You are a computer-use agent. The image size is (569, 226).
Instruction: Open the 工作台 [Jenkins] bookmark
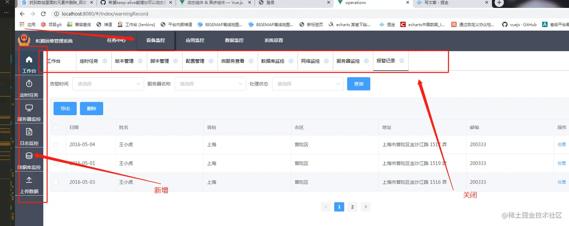136,24
